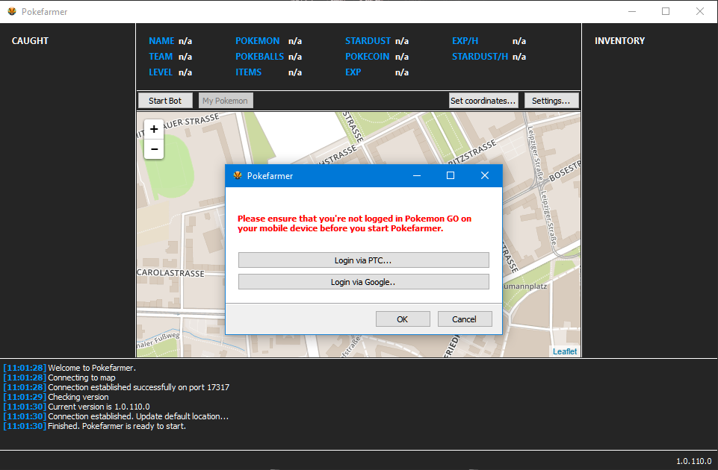Click the POKECOIN stat label
This screenshot has height=470, width=718.
[367, 56]
